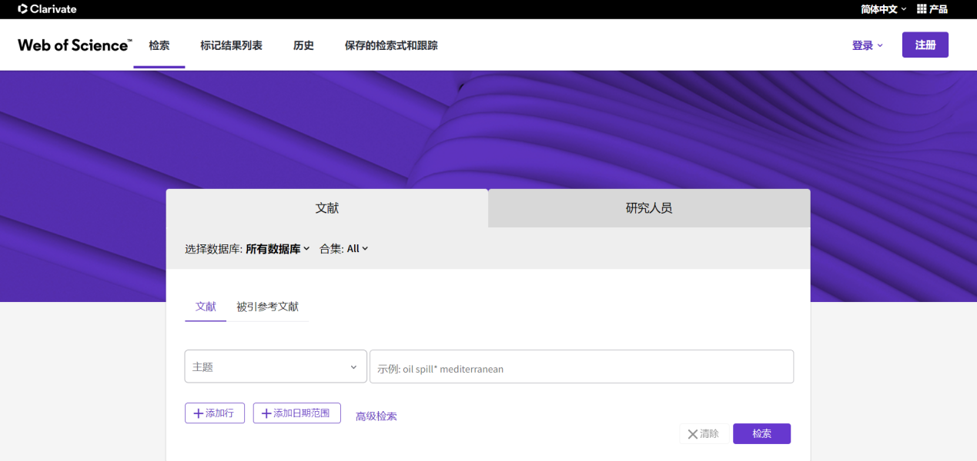
Task: Open the 主题 search field dropdown
Action: point(275,366)
